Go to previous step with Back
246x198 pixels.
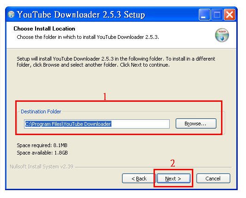pos(139,179)
